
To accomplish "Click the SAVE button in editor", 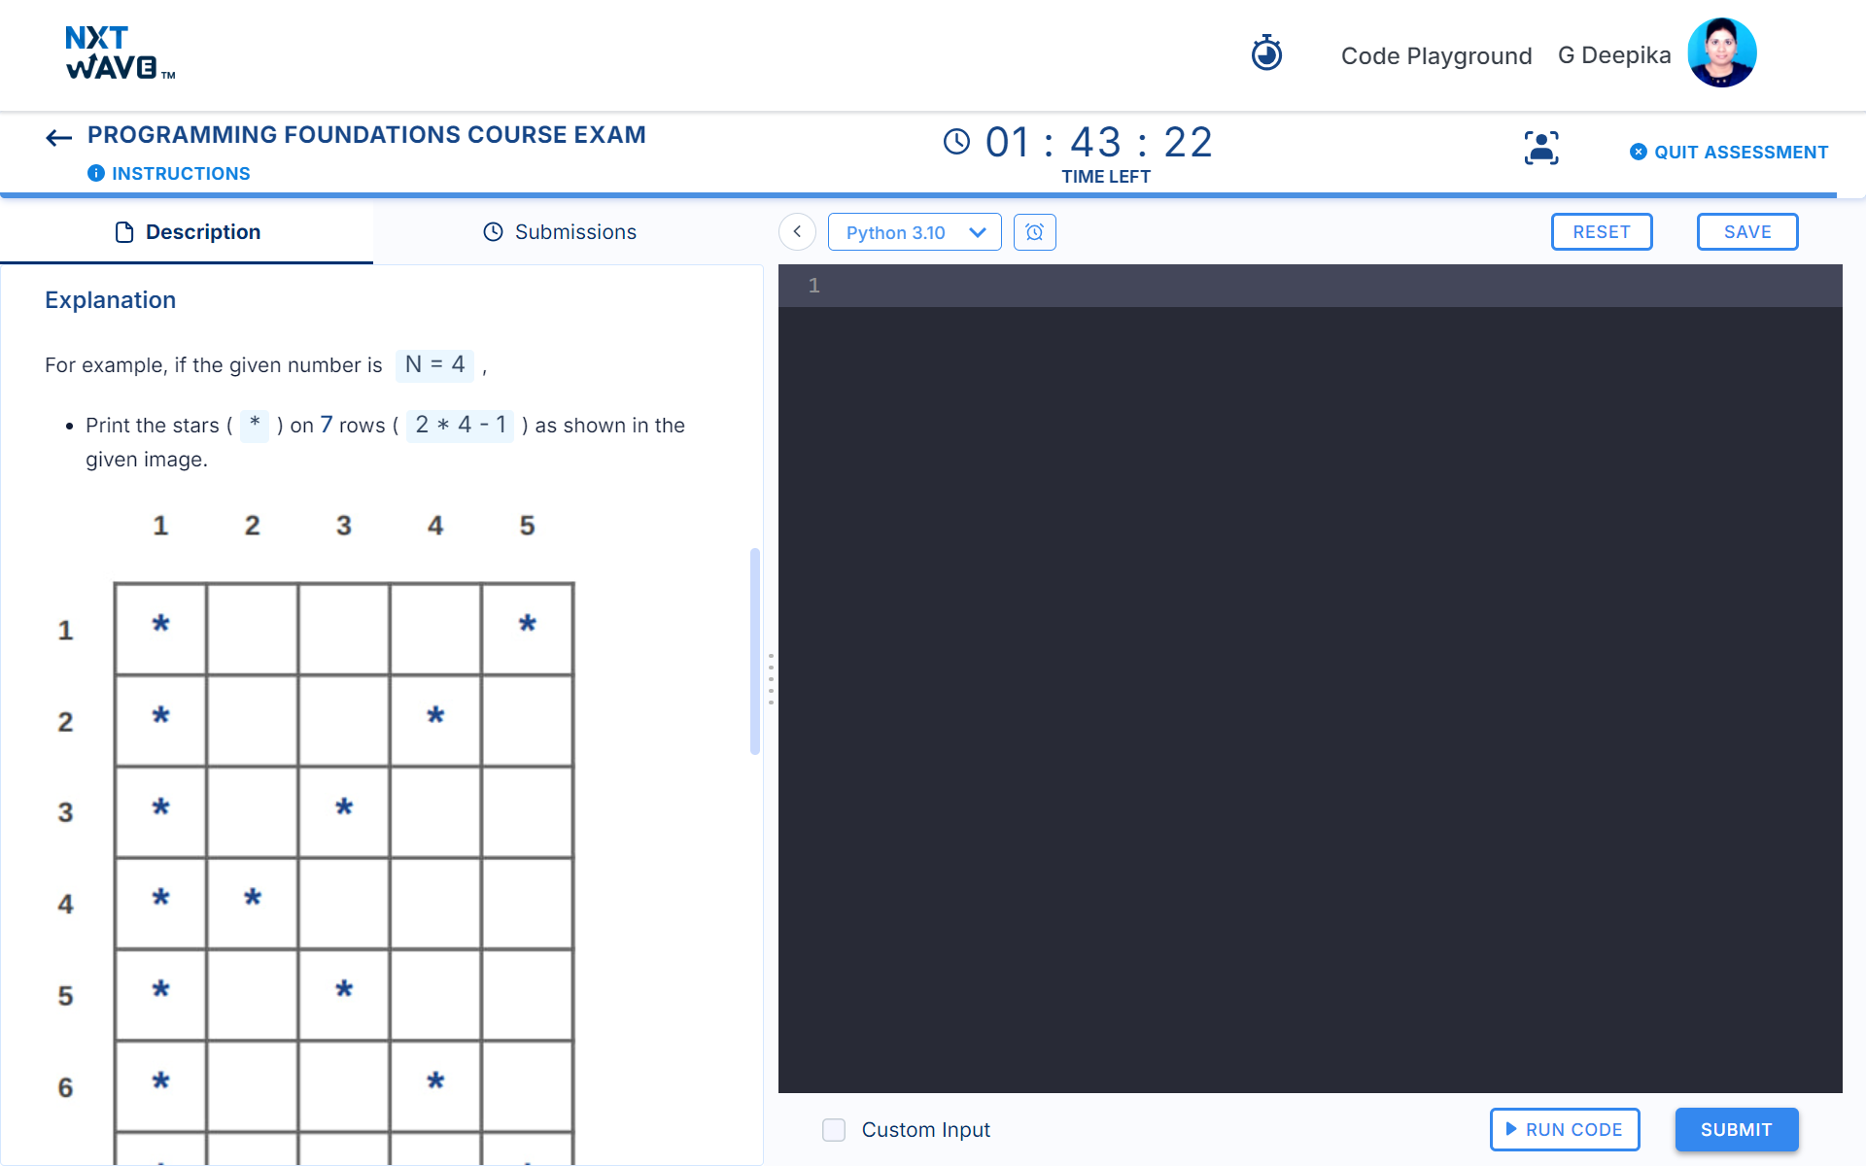I will point(1747,231).
